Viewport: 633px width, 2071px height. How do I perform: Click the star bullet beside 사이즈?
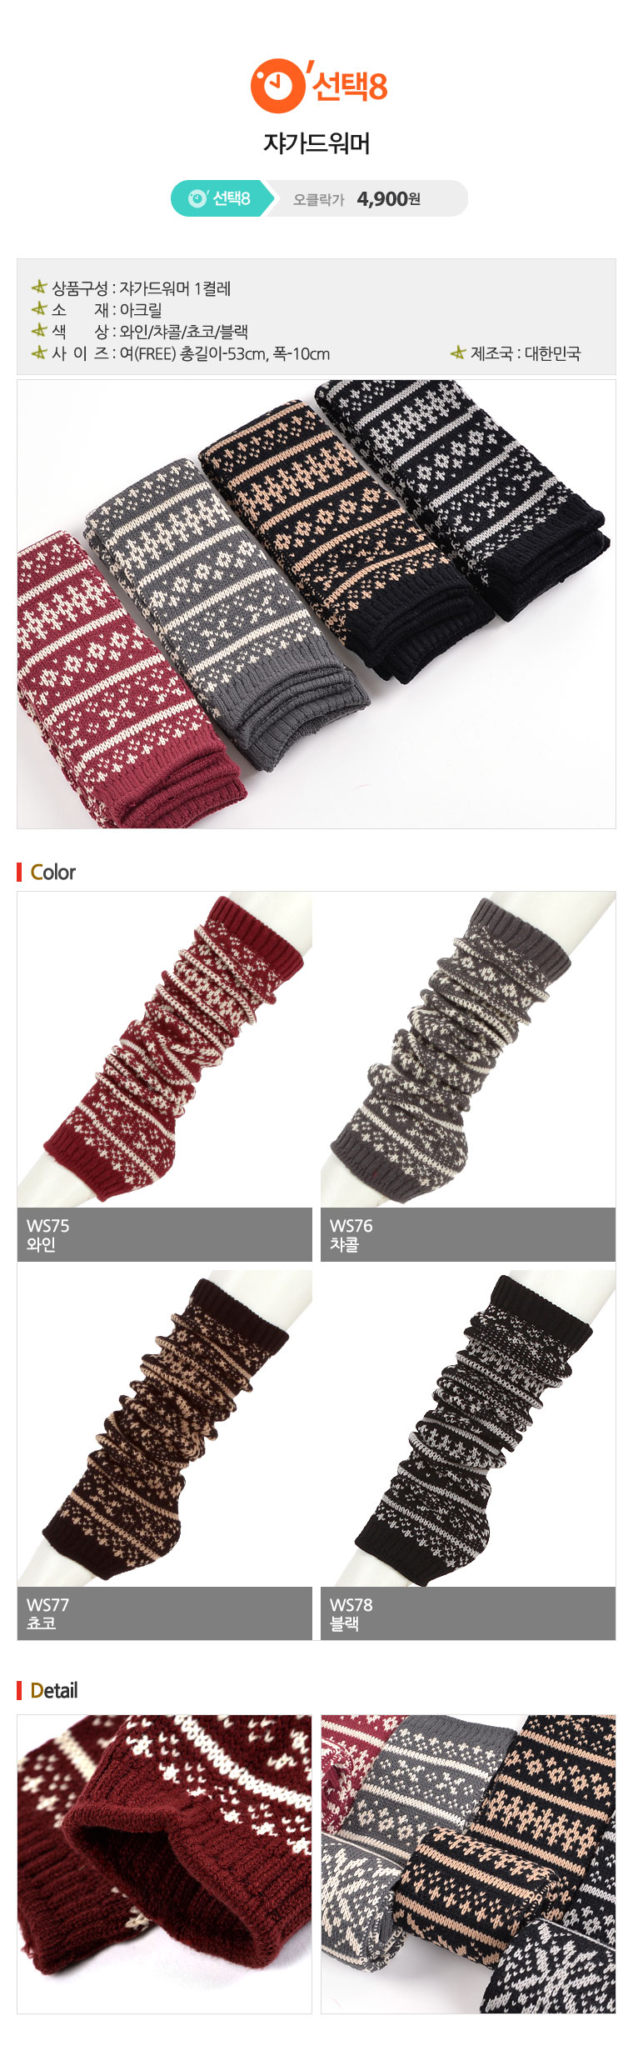click(x=39, y=353)
